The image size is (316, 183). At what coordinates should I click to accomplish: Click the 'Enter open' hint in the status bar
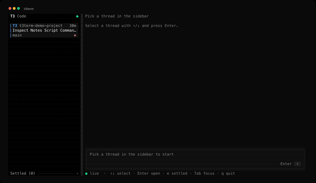[x=149, y=173]
